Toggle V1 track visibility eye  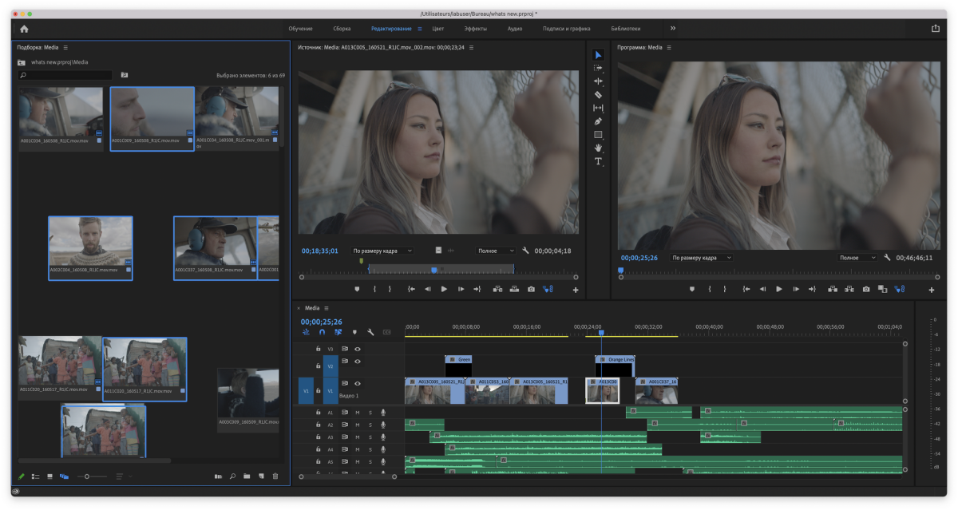[x=358, y=384]
